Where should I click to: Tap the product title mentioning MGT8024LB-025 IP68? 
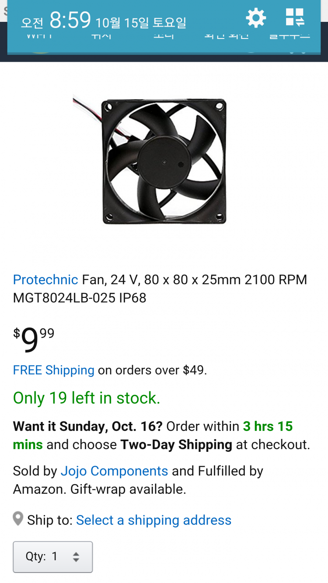160,289
